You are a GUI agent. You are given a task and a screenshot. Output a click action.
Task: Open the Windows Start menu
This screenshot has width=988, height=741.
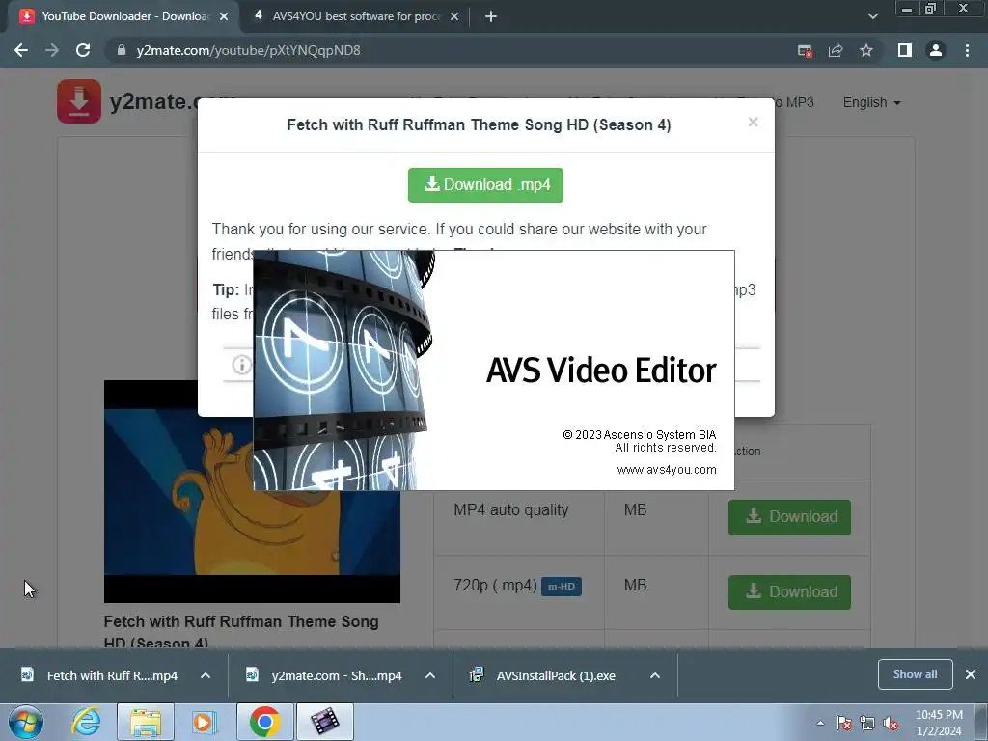click(26, 722)
